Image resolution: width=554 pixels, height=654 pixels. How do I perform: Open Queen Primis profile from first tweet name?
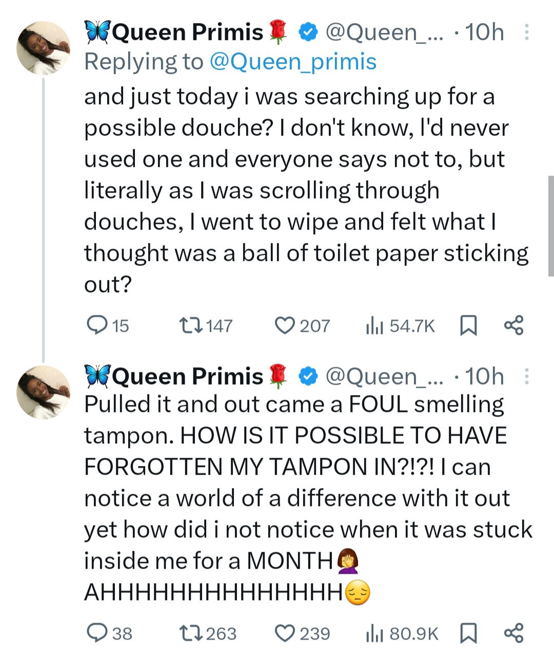pyautogui.click(x=187, y=32)
